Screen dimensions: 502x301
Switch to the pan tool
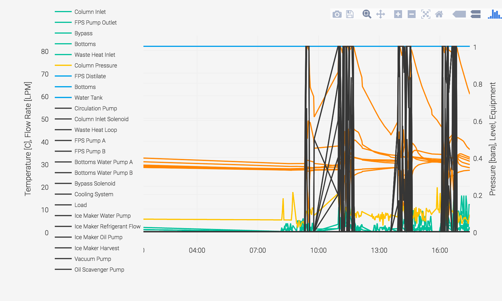380,14
